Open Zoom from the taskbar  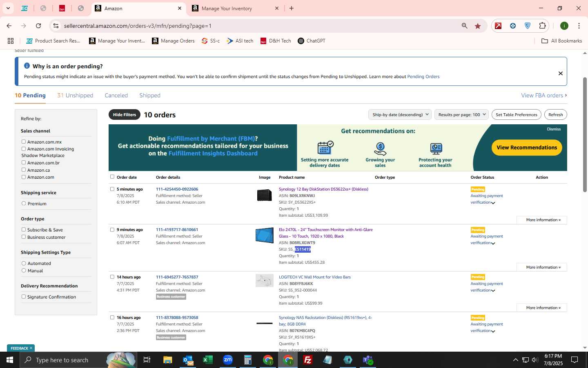(228, 360)
